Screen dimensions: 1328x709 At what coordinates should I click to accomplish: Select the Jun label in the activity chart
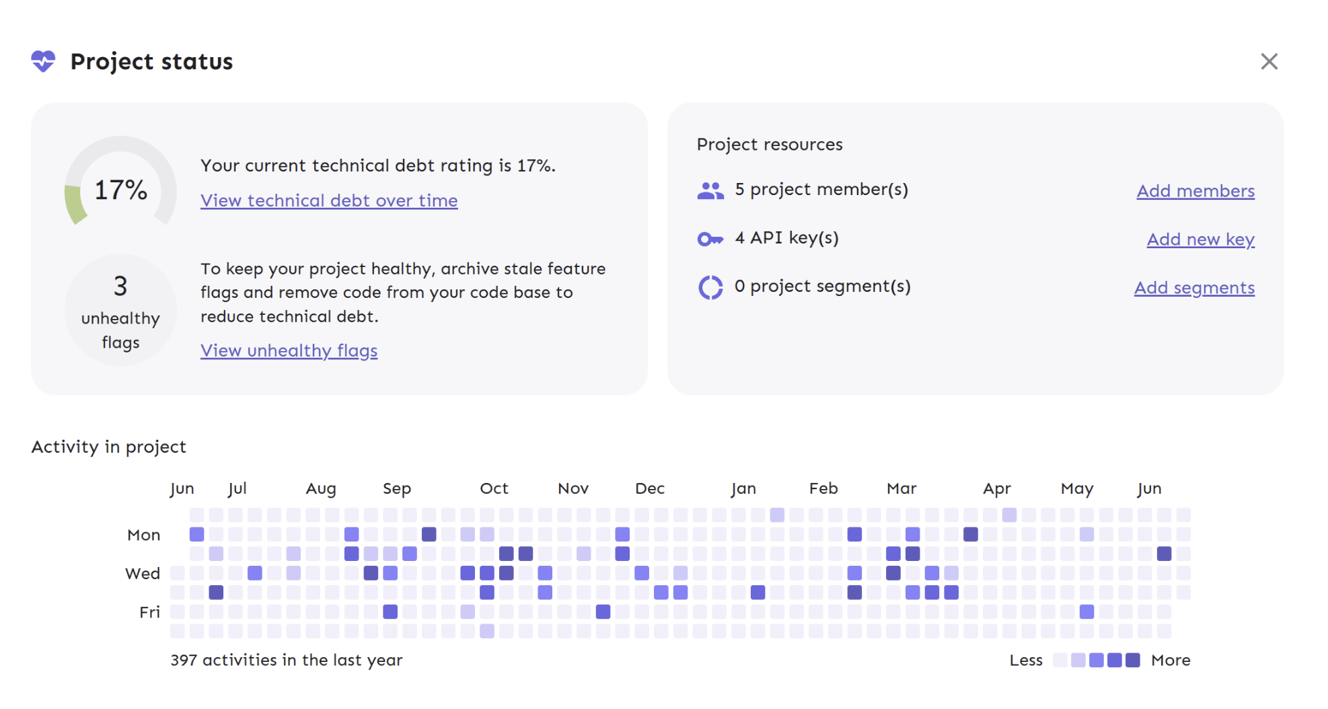pyautogui.click(x=182, y=488)
